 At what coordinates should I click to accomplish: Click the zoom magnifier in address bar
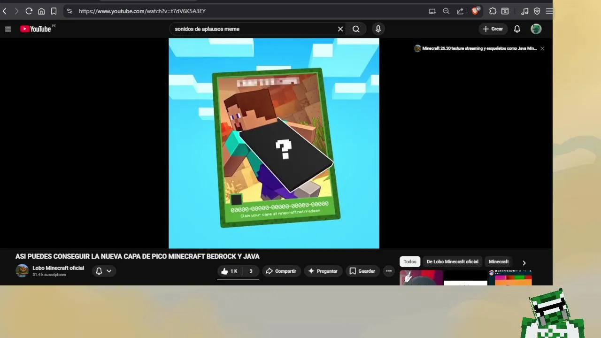coord(446,11)
